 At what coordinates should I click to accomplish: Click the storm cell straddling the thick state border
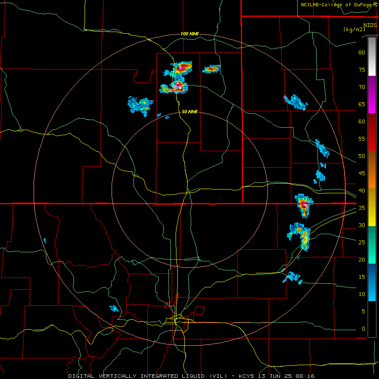tap(304, 206)
